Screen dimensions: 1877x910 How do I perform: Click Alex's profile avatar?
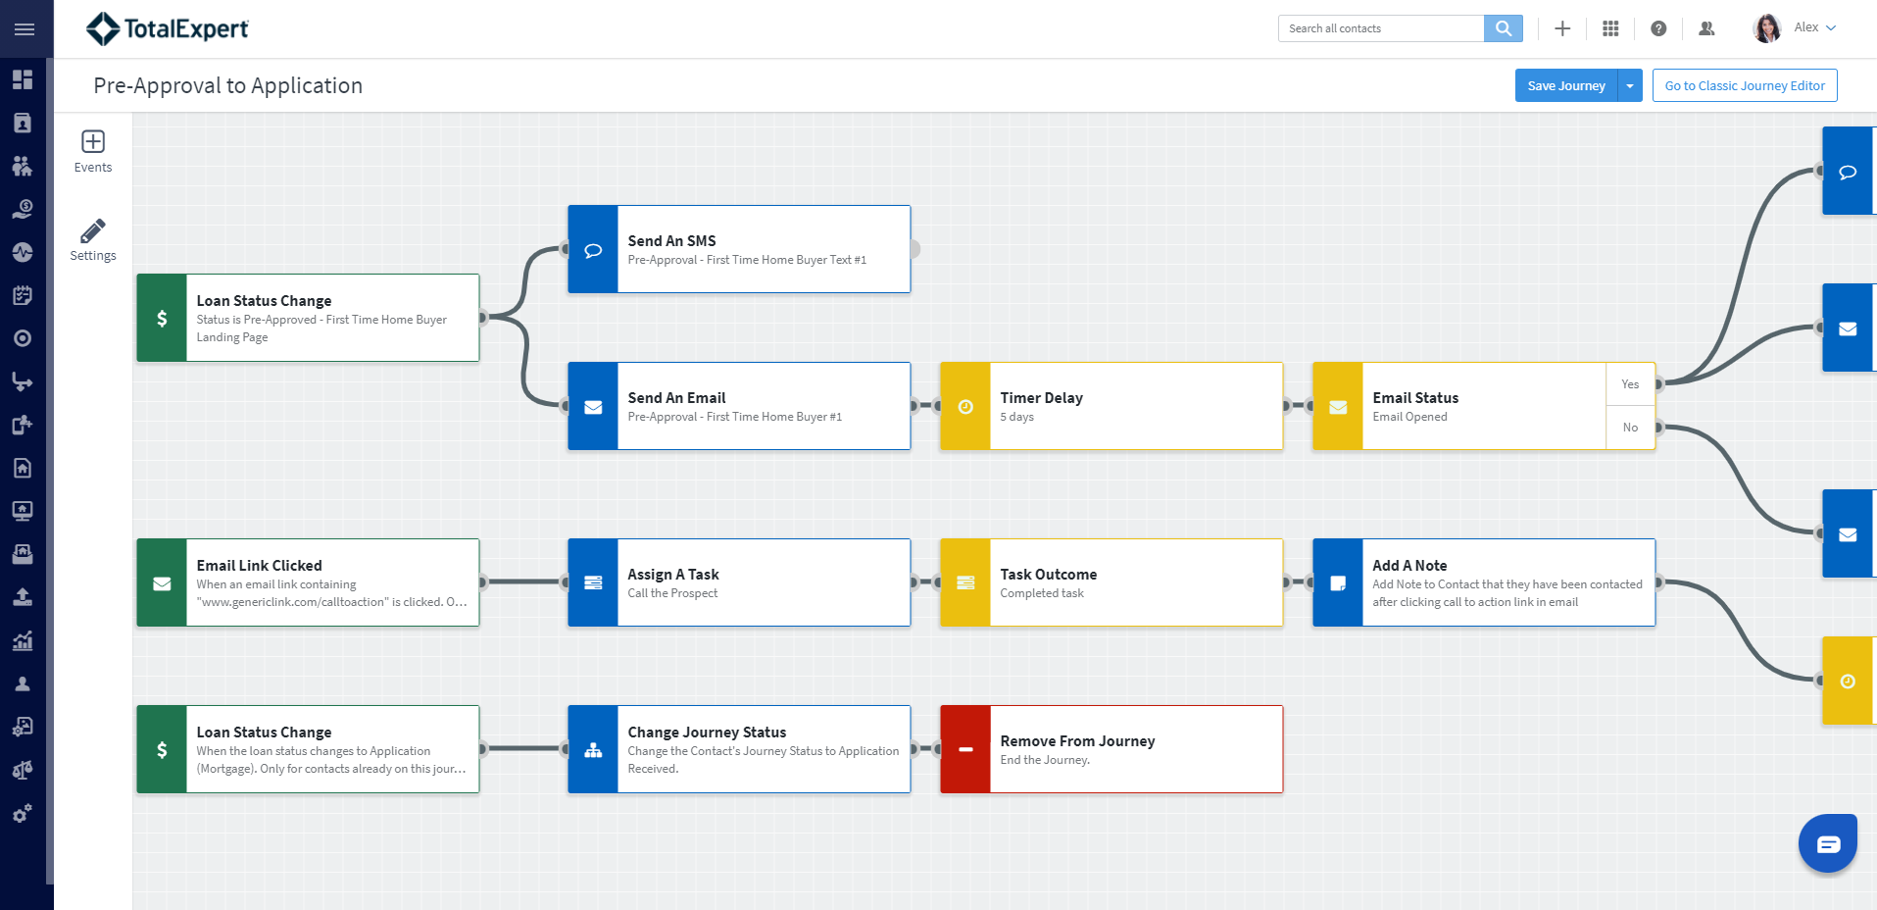coord(1767,28)
